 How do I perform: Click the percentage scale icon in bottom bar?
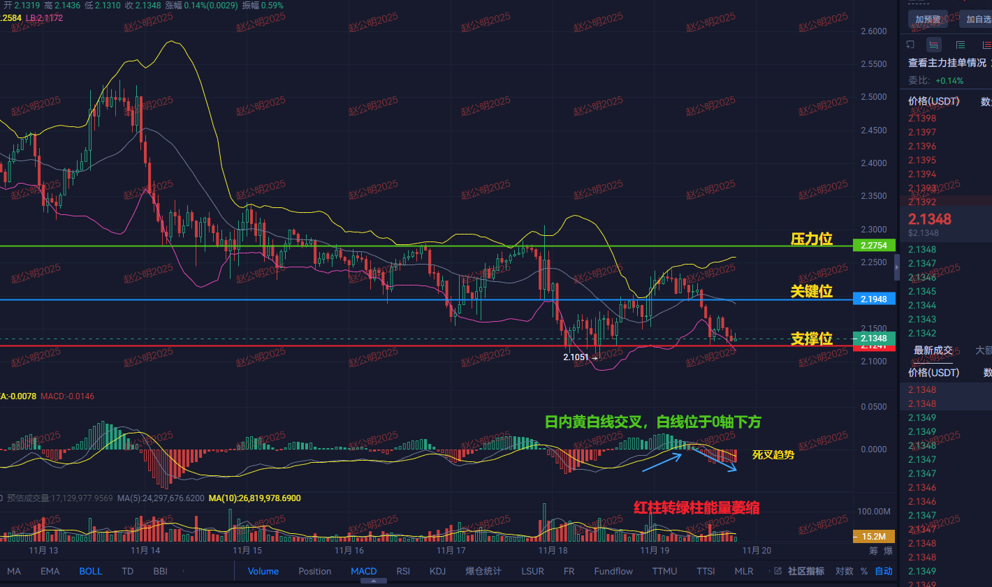864,571
